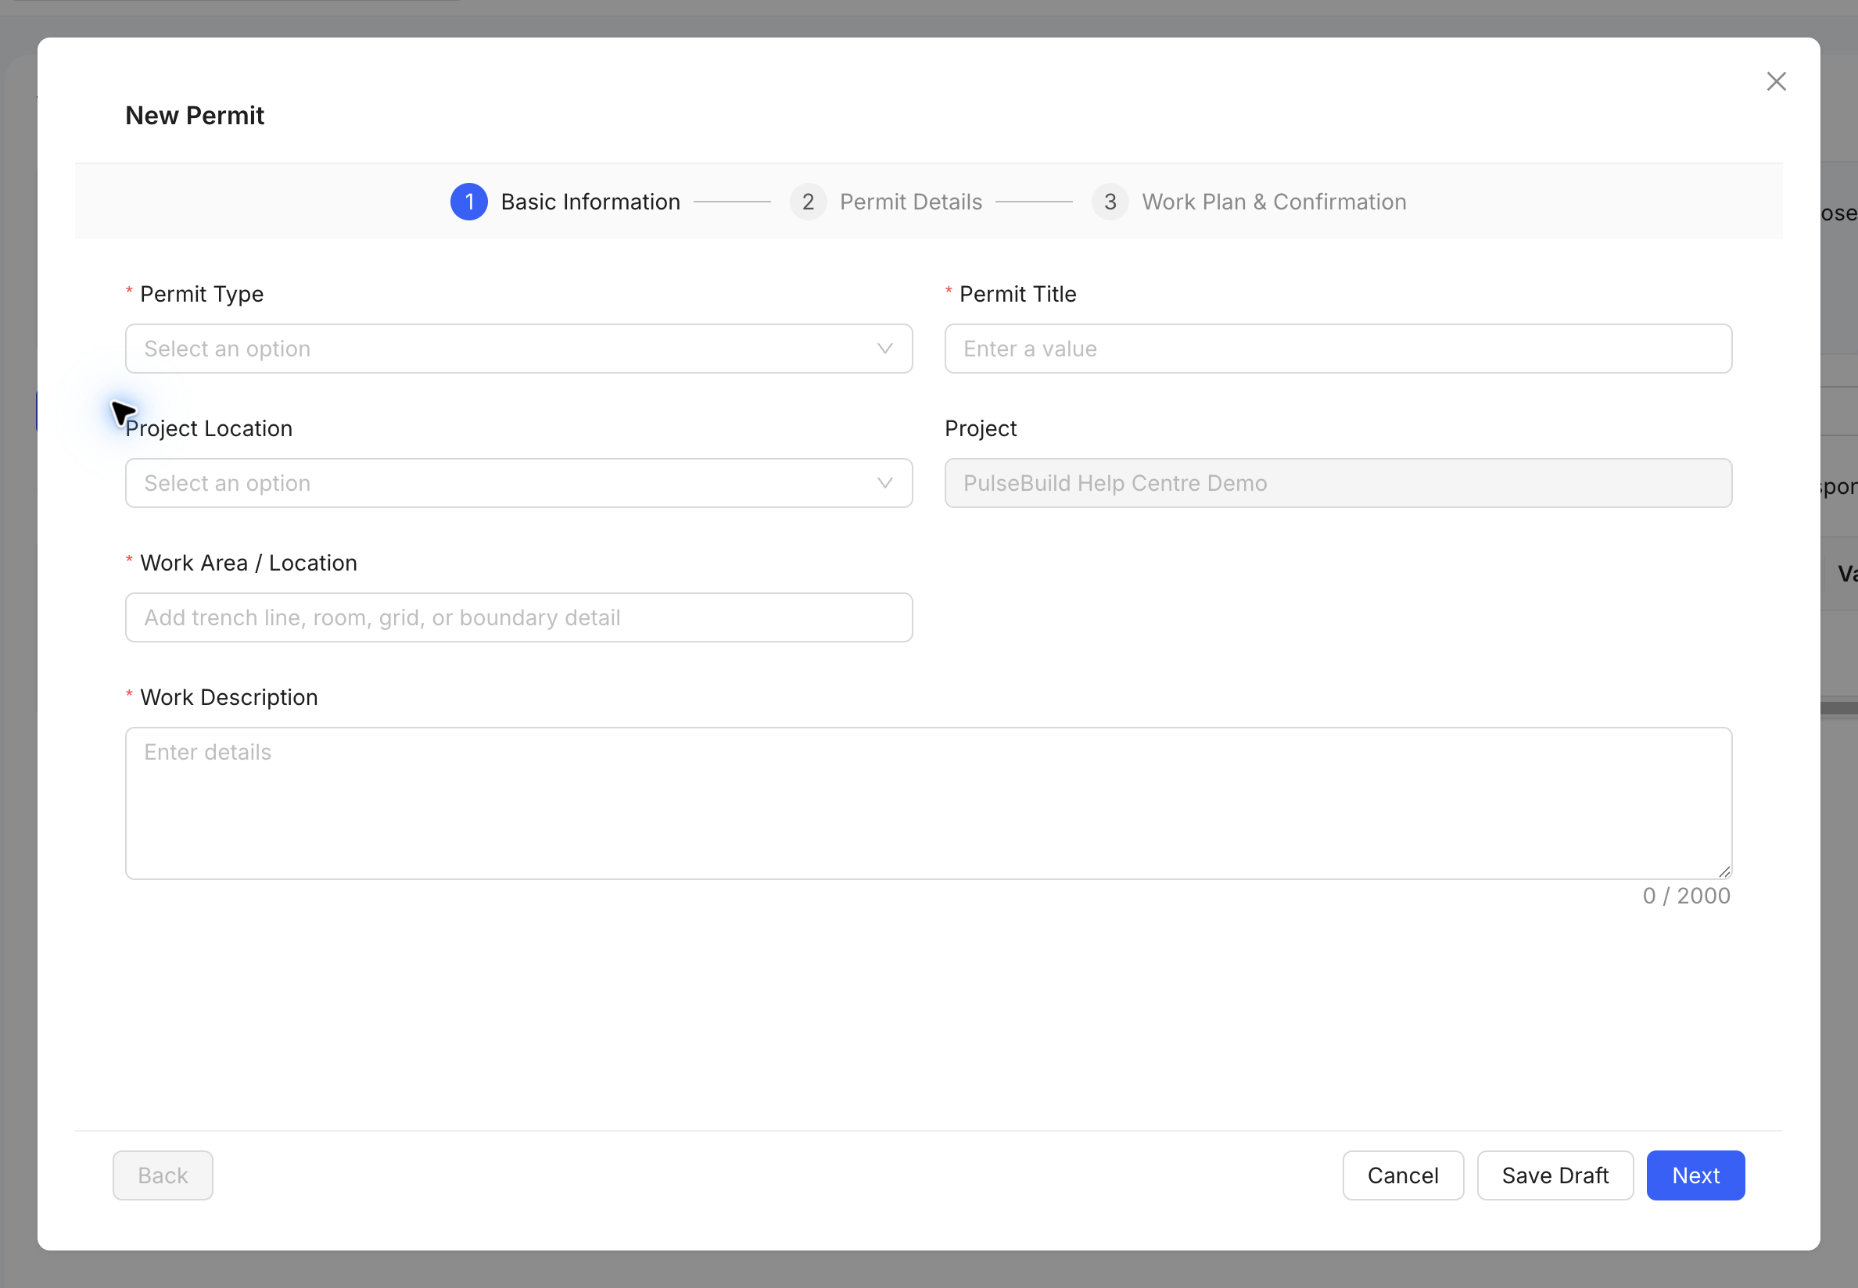The width and height of the screenshot is (1858, 1288).
Task: Click the Project Location label
Action: [x=209, y=428]
